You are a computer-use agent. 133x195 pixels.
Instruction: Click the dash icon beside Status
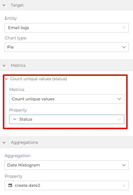click(15, 119)
